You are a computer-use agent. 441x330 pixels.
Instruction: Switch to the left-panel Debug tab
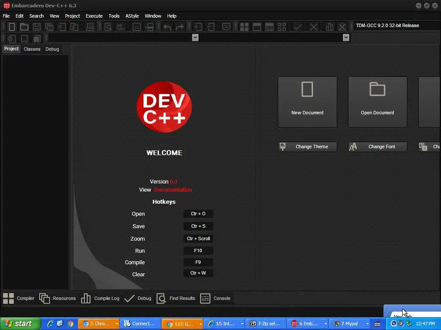coord(52,49)
